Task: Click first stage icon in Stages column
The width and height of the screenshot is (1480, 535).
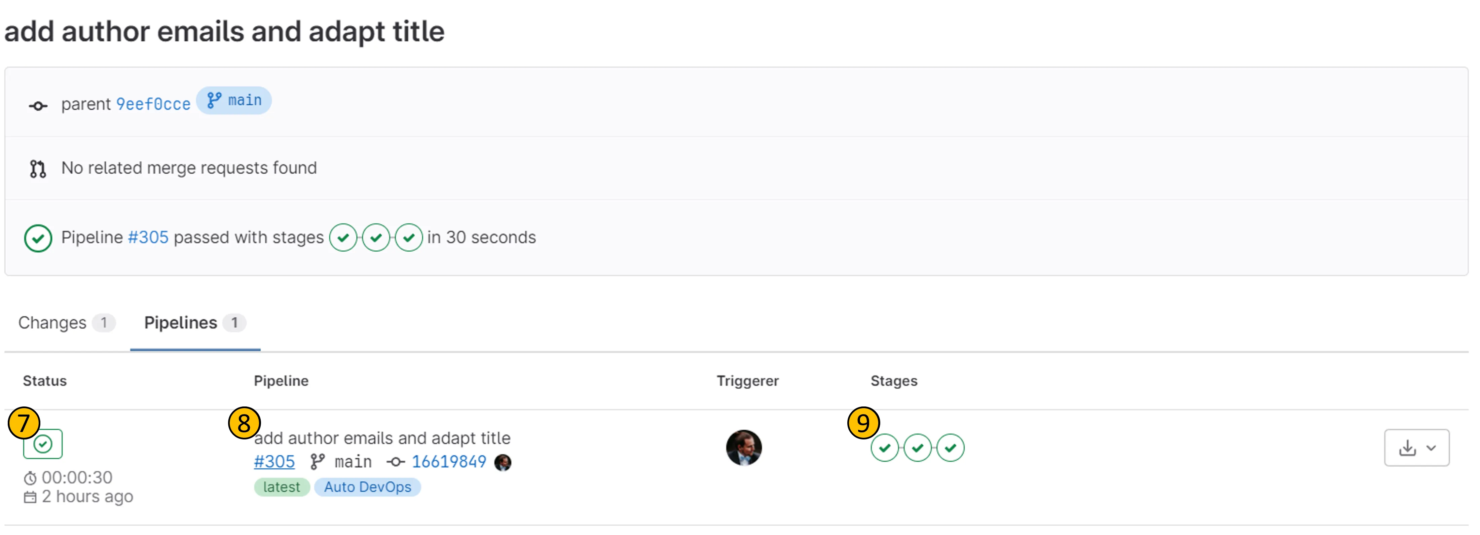Action: tap(884, 448)
